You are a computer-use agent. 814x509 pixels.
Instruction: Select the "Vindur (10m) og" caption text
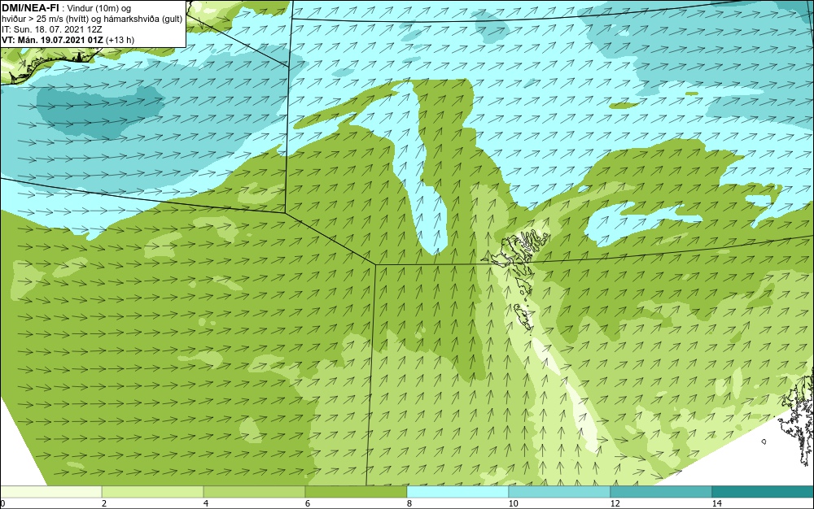click(x=99, y=8)
